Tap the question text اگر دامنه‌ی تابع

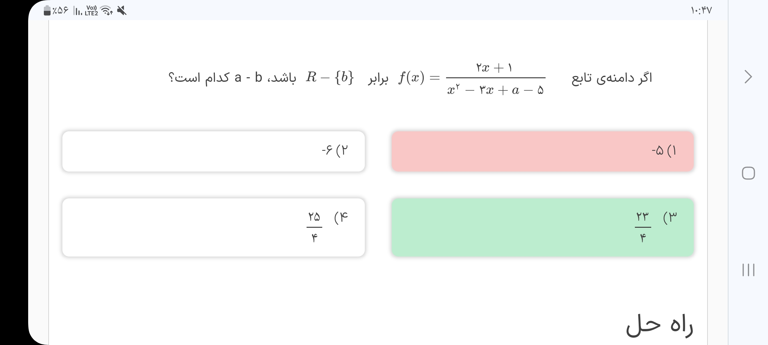pyautogui.click(x=612, y=78)
